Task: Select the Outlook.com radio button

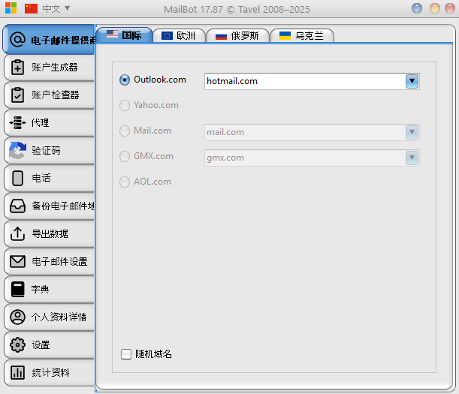Action: point(125,80)
